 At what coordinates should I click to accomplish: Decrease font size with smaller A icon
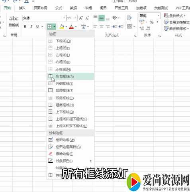point(87,18)
